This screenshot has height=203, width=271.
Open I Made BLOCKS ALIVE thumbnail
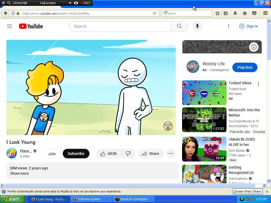[204, 149]
